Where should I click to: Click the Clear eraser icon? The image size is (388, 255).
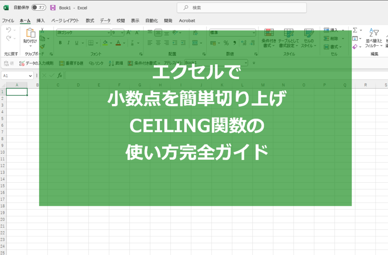(x=355, y=47)
